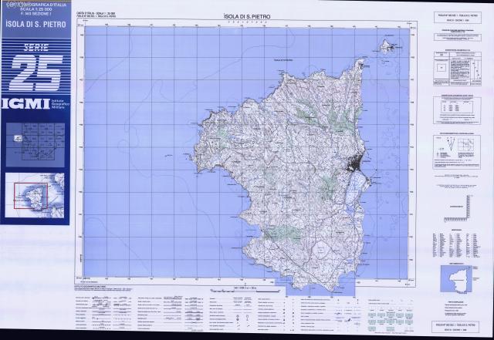Click the small blue island inset at lower right
This screenshot has height=340, width=494.
pos(456,279)
